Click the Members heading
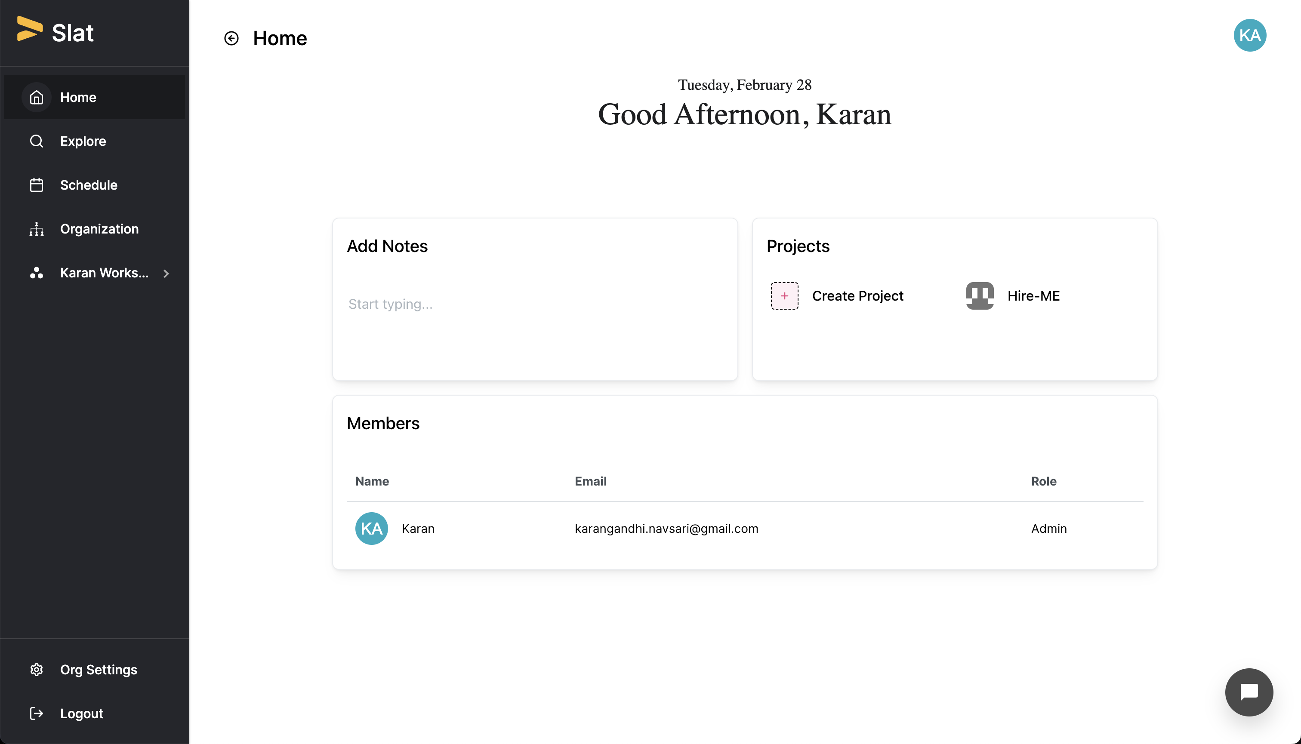The height and width of the screenshot is (744, 1301). point(383,424)
